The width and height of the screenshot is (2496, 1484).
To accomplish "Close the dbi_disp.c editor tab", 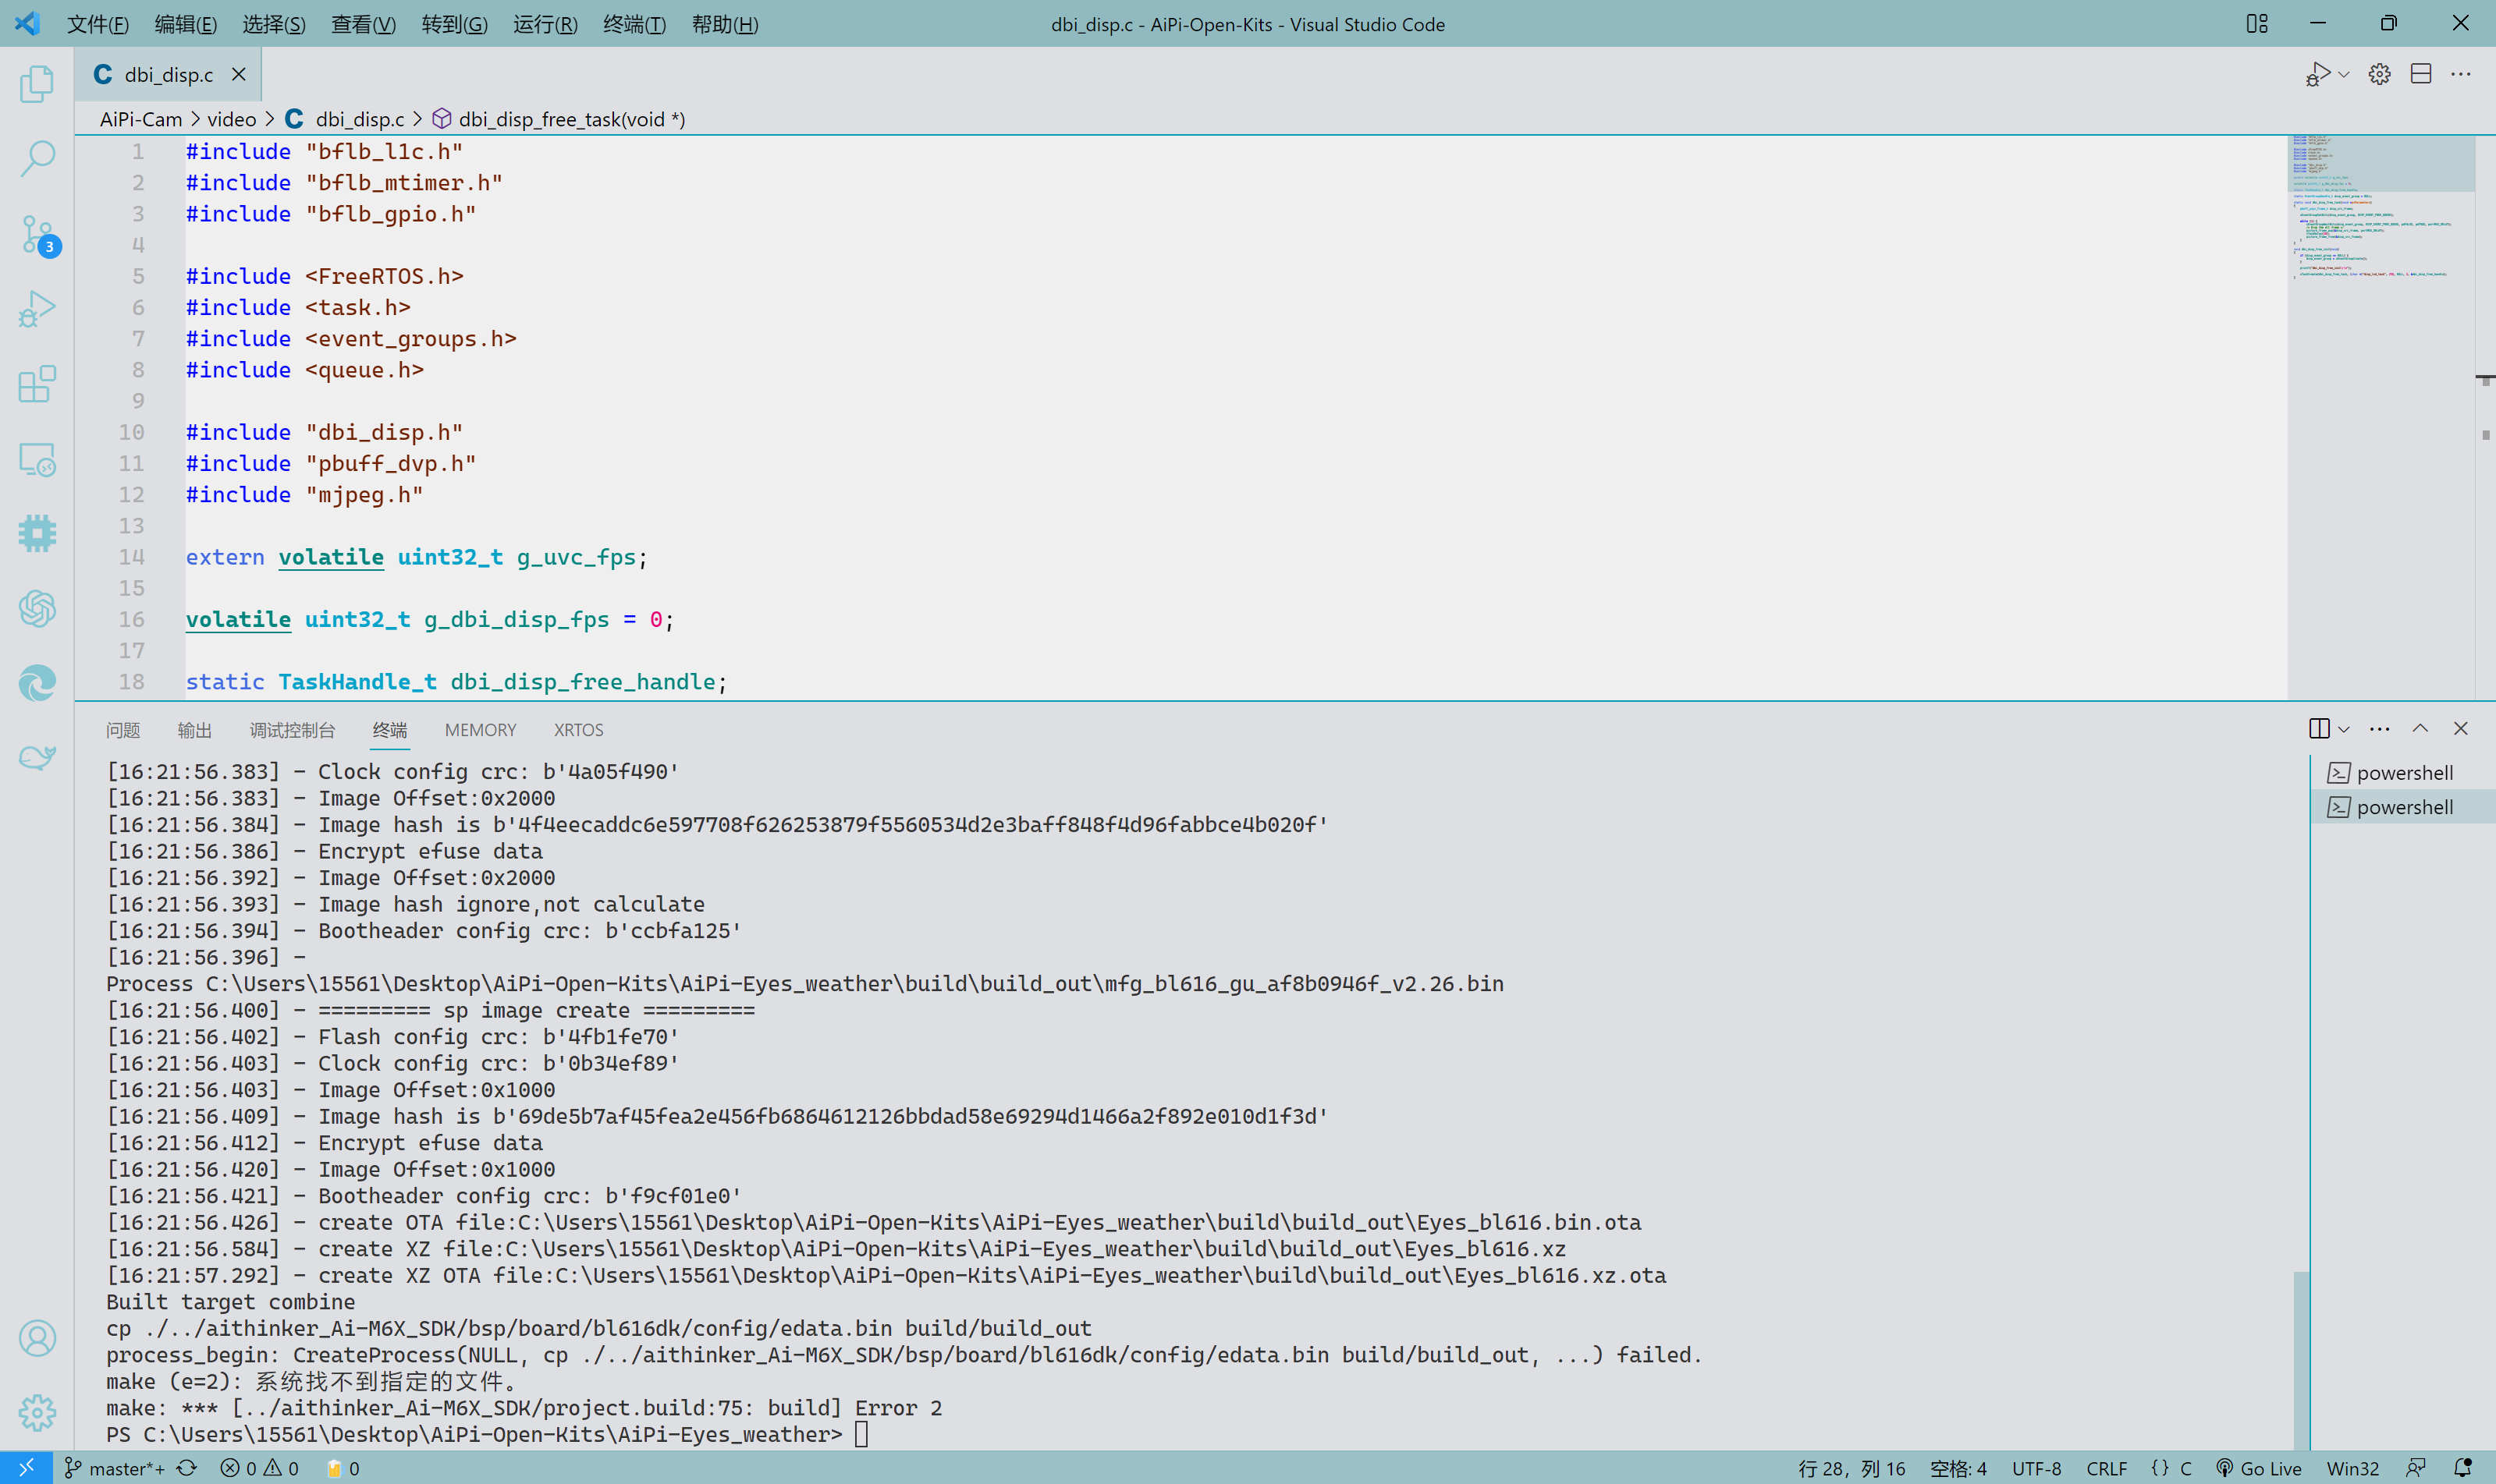I will pos(239,74).
